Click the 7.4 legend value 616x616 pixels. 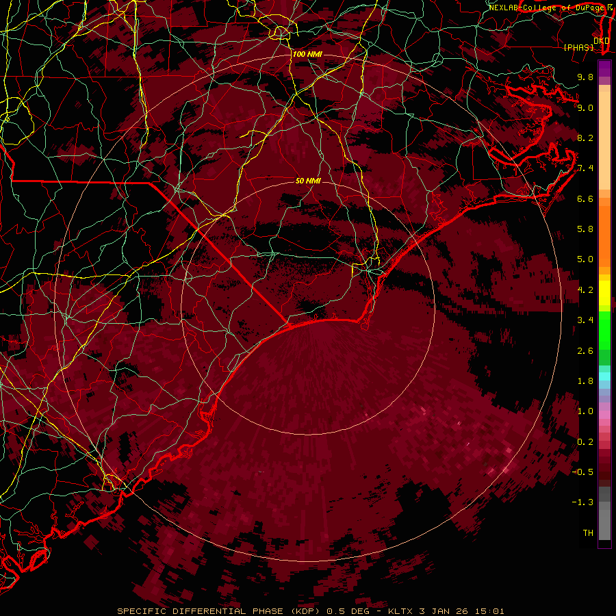click(585, 168)
